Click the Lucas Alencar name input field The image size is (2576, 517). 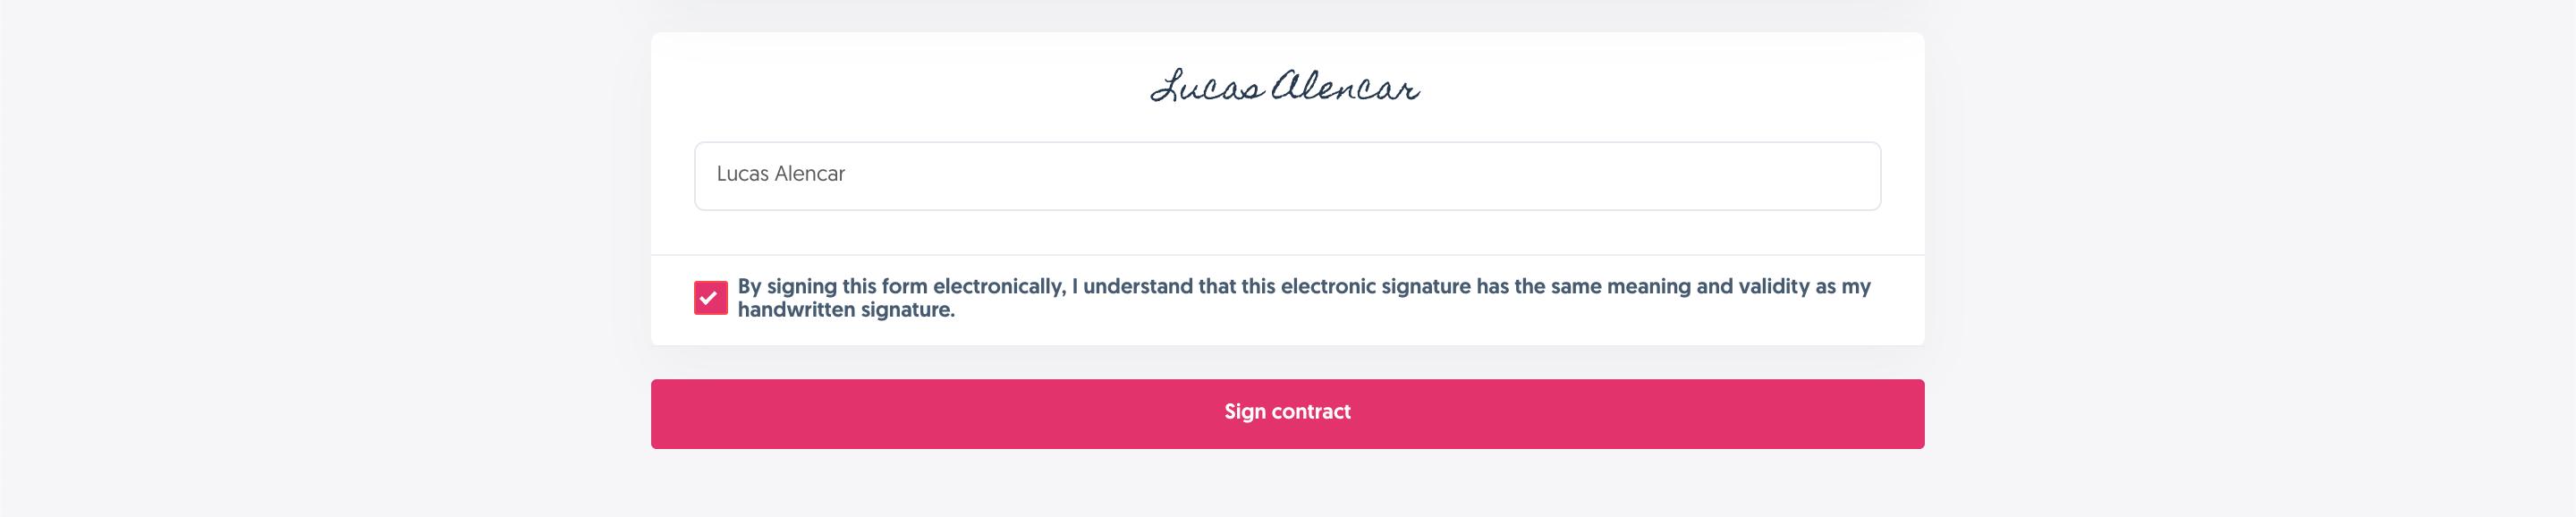pos(1287,176)
